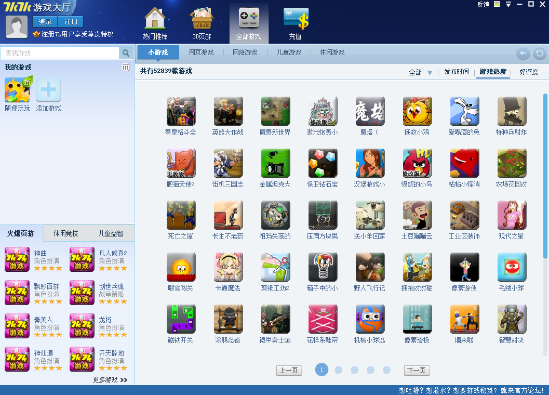Click the 查找游戏 search input field
Screen dimensions: 549x395
(x=60, y=53)
